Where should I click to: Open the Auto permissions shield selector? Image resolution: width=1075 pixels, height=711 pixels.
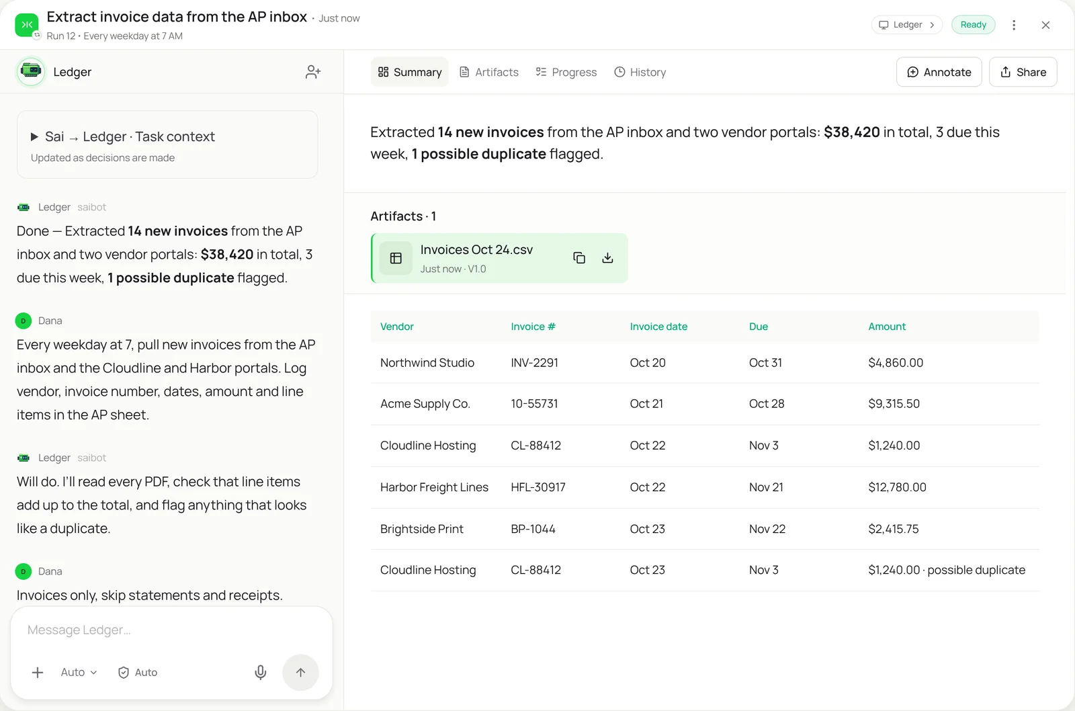coord(138,672)
